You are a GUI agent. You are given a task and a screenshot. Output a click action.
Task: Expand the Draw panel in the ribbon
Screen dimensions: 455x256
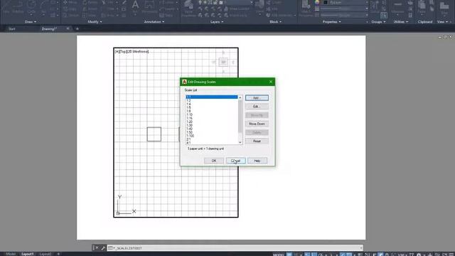(31, 22)
